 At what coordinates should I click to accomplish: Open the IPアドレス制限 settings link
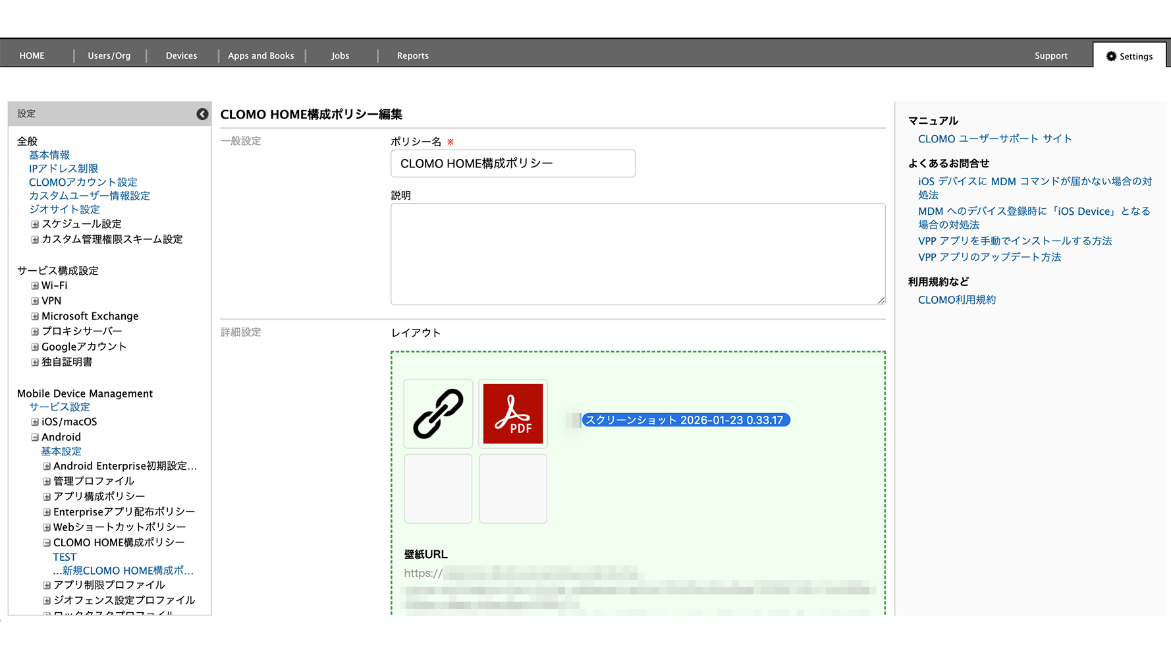pos(63,169)
